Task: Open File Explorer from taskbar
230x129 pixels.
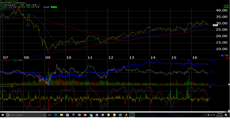Action: pyautogui.click(x=61, y=115)
